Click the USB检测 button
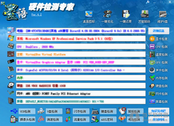The image size is (174, 126). pos(27,111)
